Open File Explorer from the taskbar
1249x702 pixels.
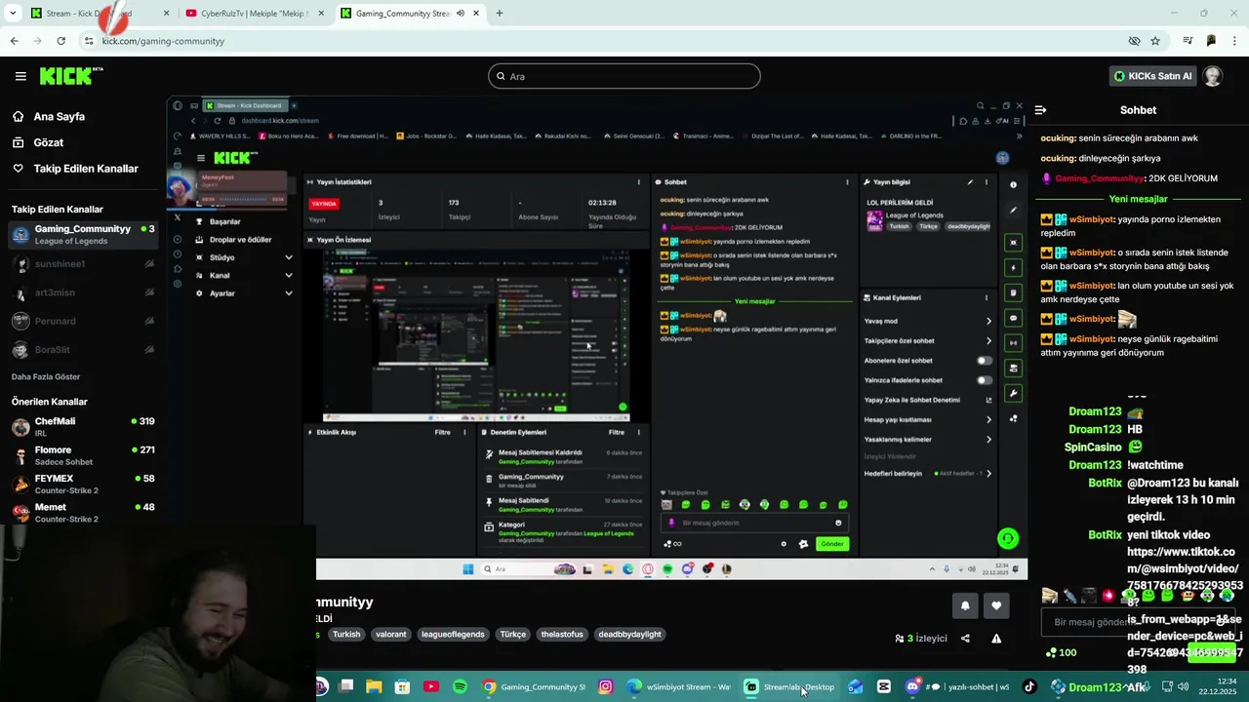(x=374, y=686)
